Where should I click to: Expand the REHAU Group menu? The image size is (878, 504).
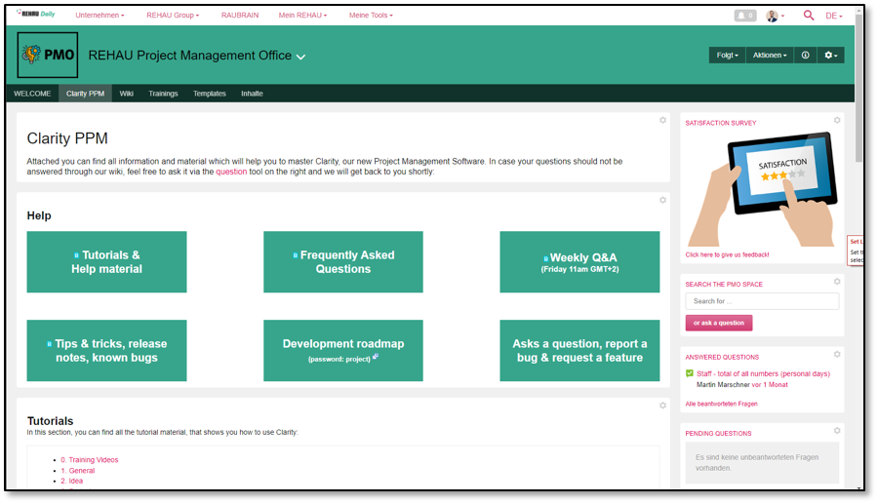pyautogui.click(x=173, y=15)
